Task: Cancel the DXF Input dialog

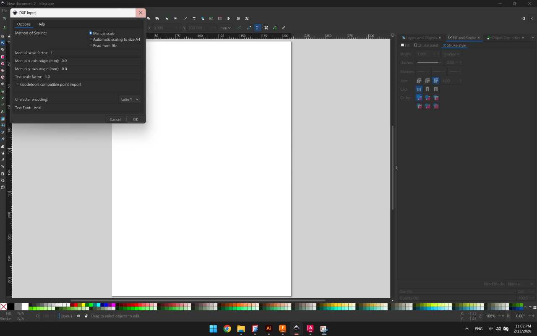Action: click(x=115, y=119)
